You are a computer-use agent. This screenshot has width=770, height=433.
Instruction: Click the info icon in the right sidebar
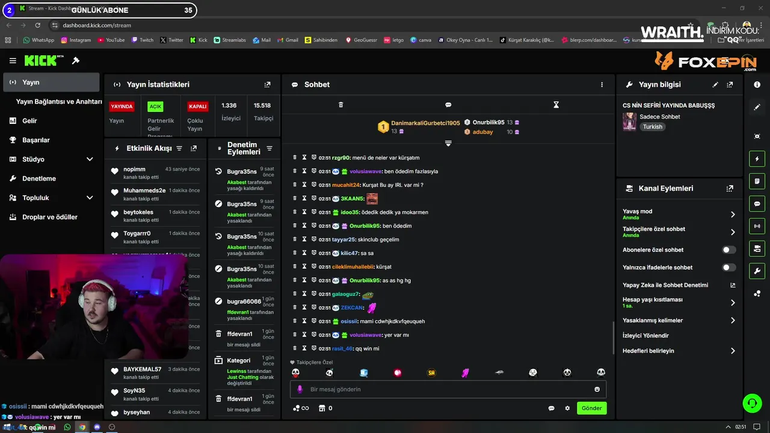point(757,85)
